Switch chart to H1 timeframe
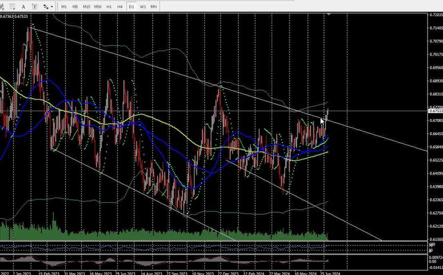The image size is (443, 275). tap(109, 6)
